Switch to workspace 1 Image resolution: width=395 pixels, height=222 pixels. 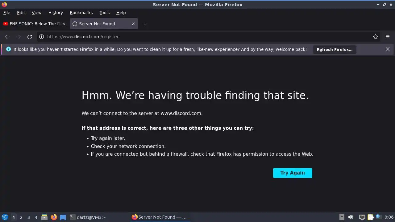(x=14, y=217)
